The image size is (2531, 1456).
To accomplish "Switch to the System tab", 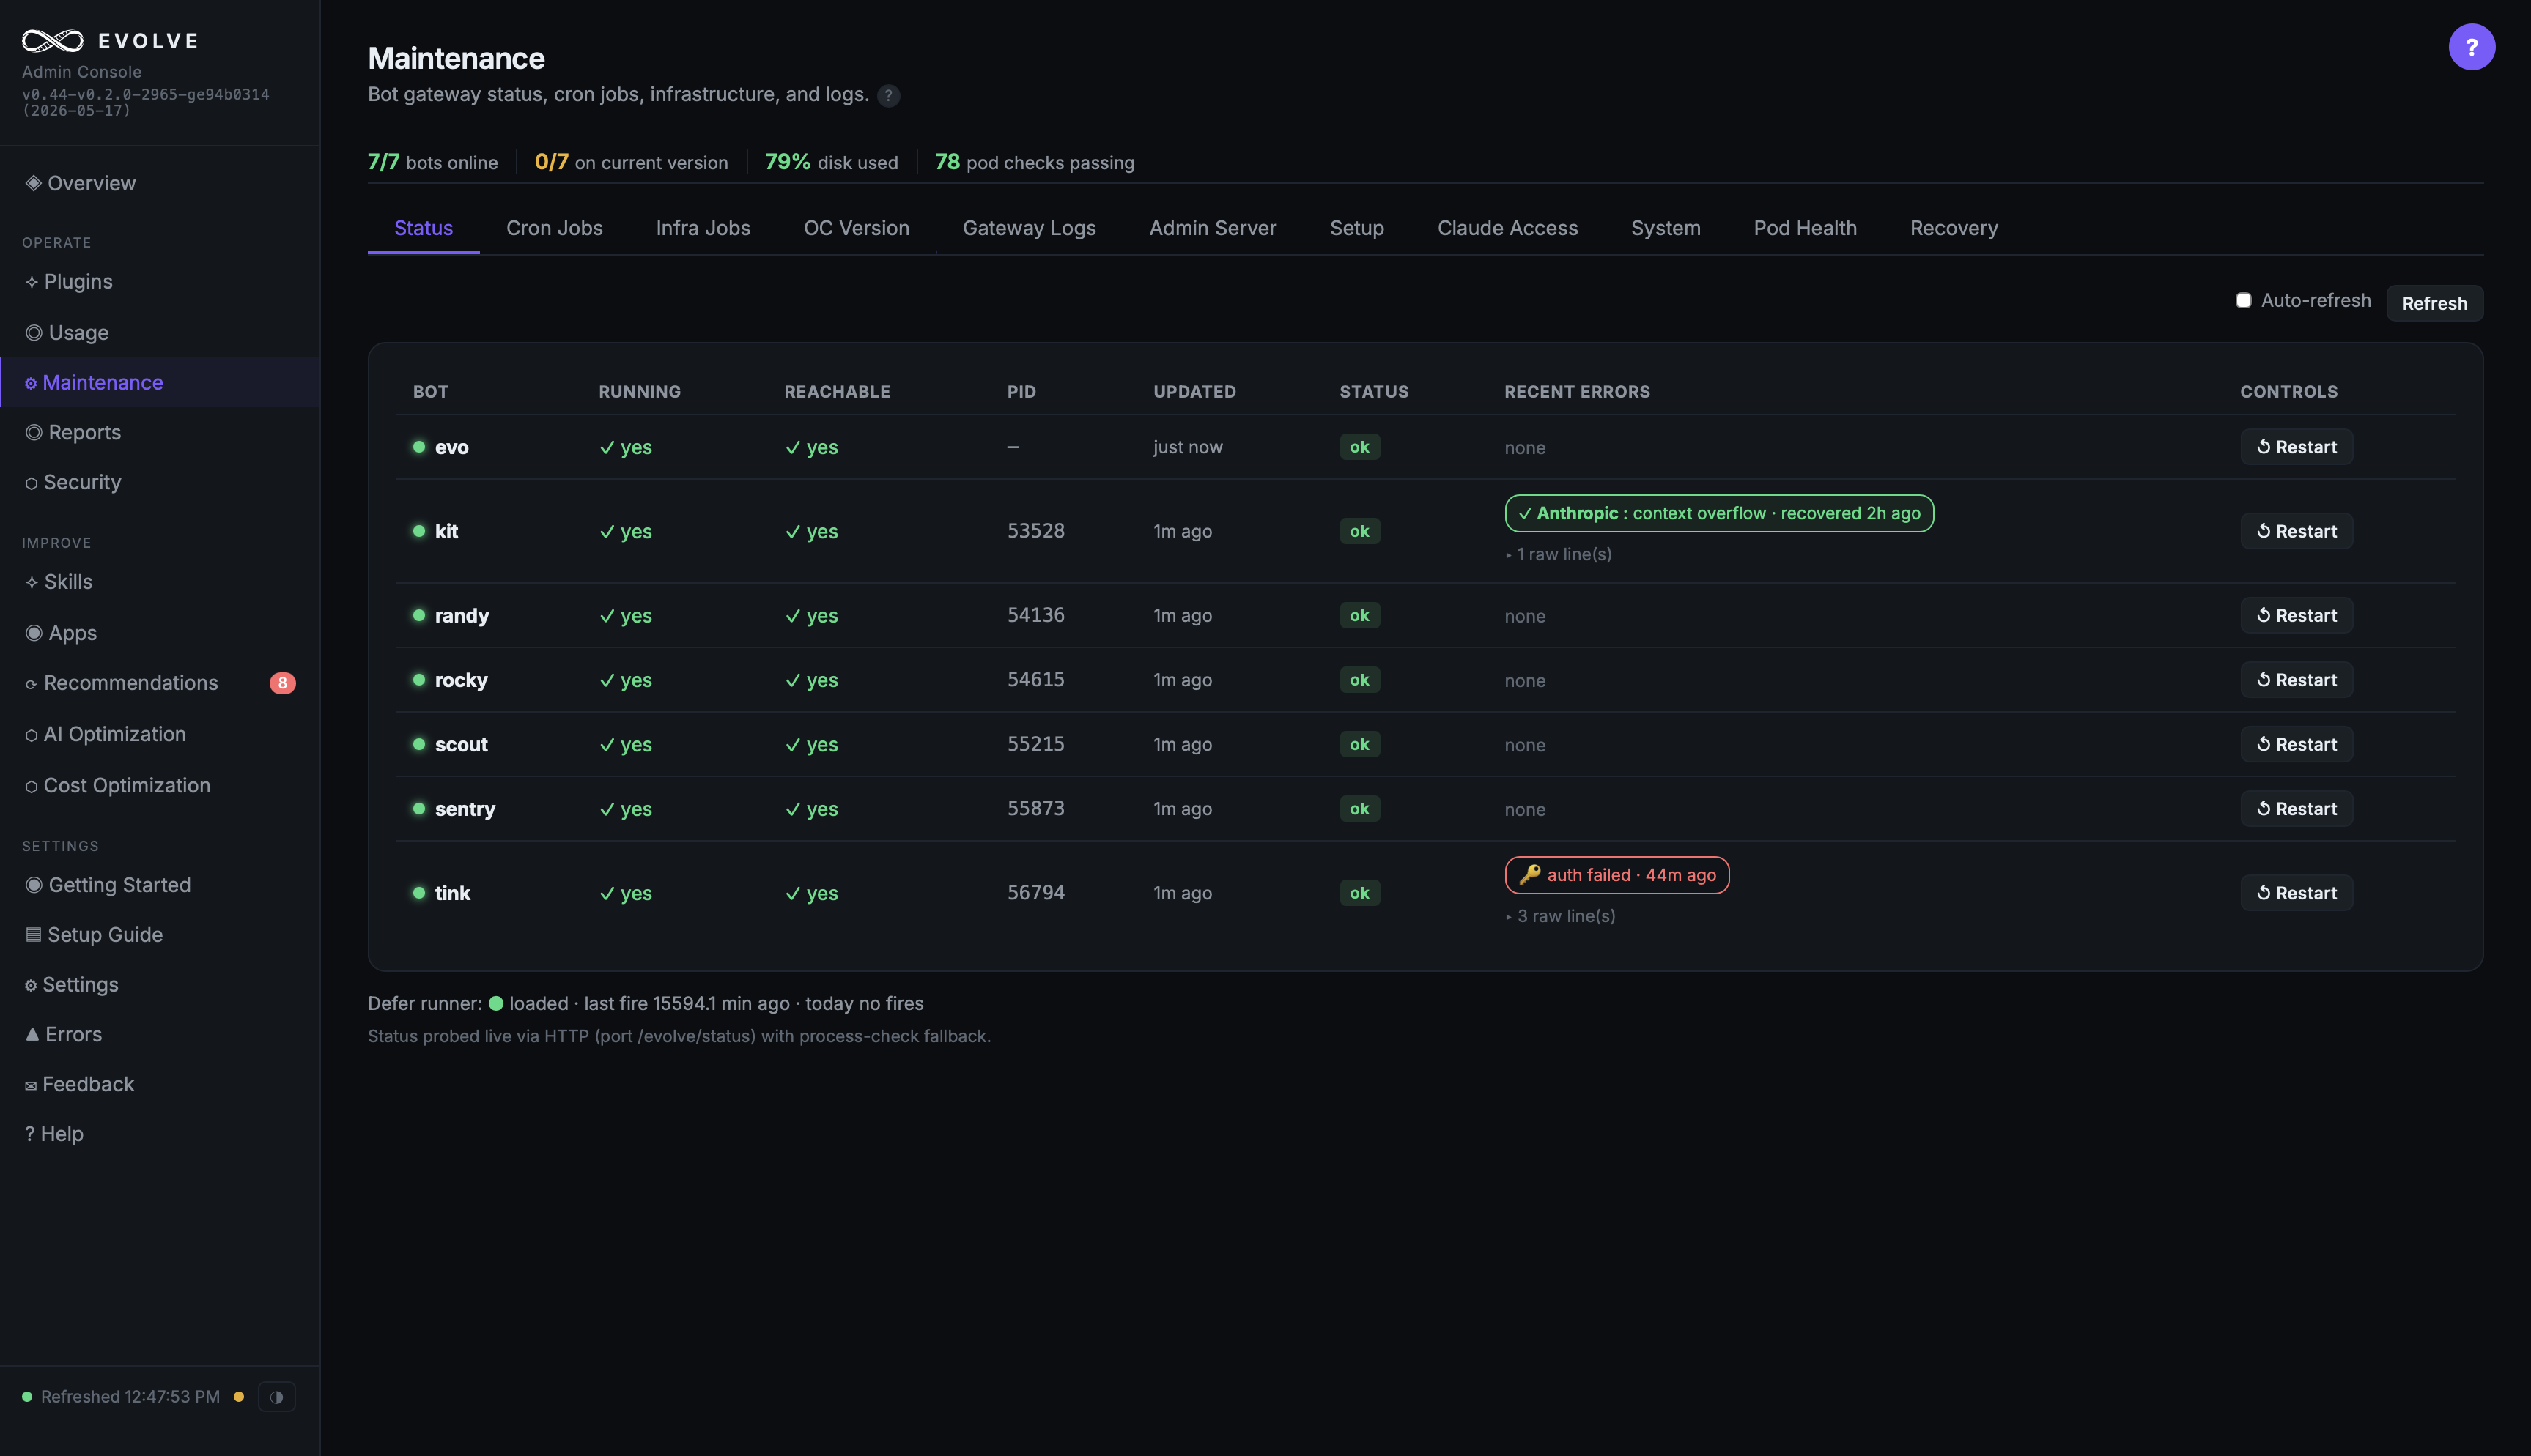I will point(1665,228).
